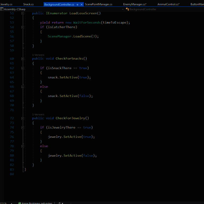Open the code cleanup dropdown arrow

[x=63, y=203]
